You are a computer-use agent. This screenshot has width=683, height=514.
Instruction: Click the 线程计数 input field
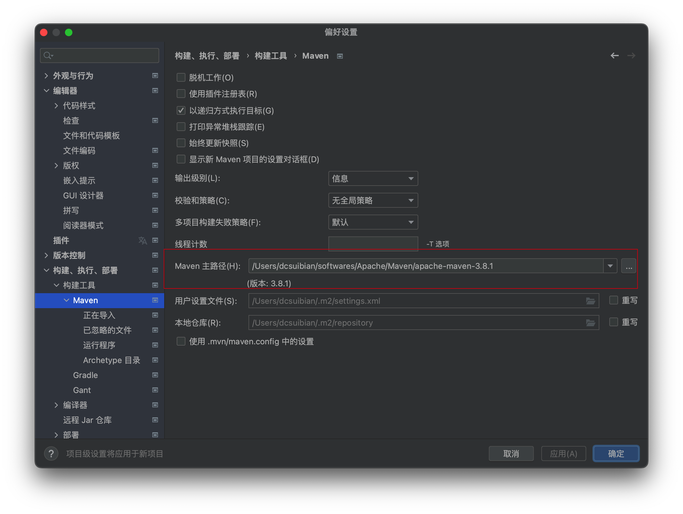tap(373, 243)
